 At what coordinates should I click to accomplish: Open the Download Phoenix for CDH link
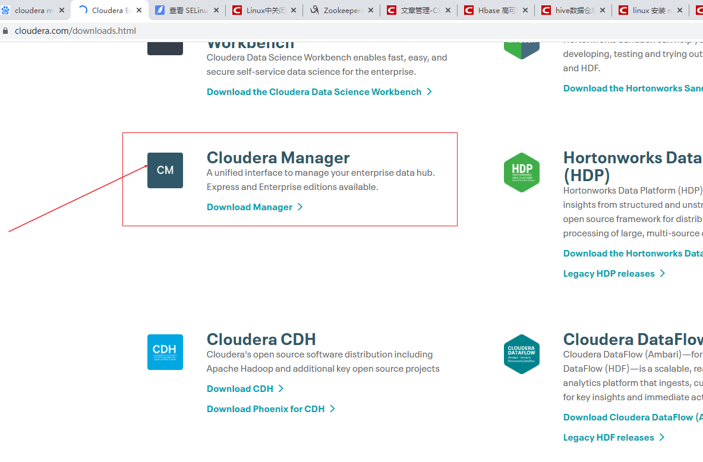point(266,409)
